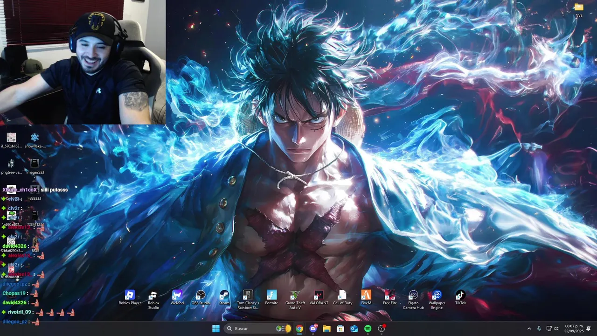This screenshot has height=336, width=597.
Task: Open Microsoft Store from the taskbar
Action: tap(340, 329)
